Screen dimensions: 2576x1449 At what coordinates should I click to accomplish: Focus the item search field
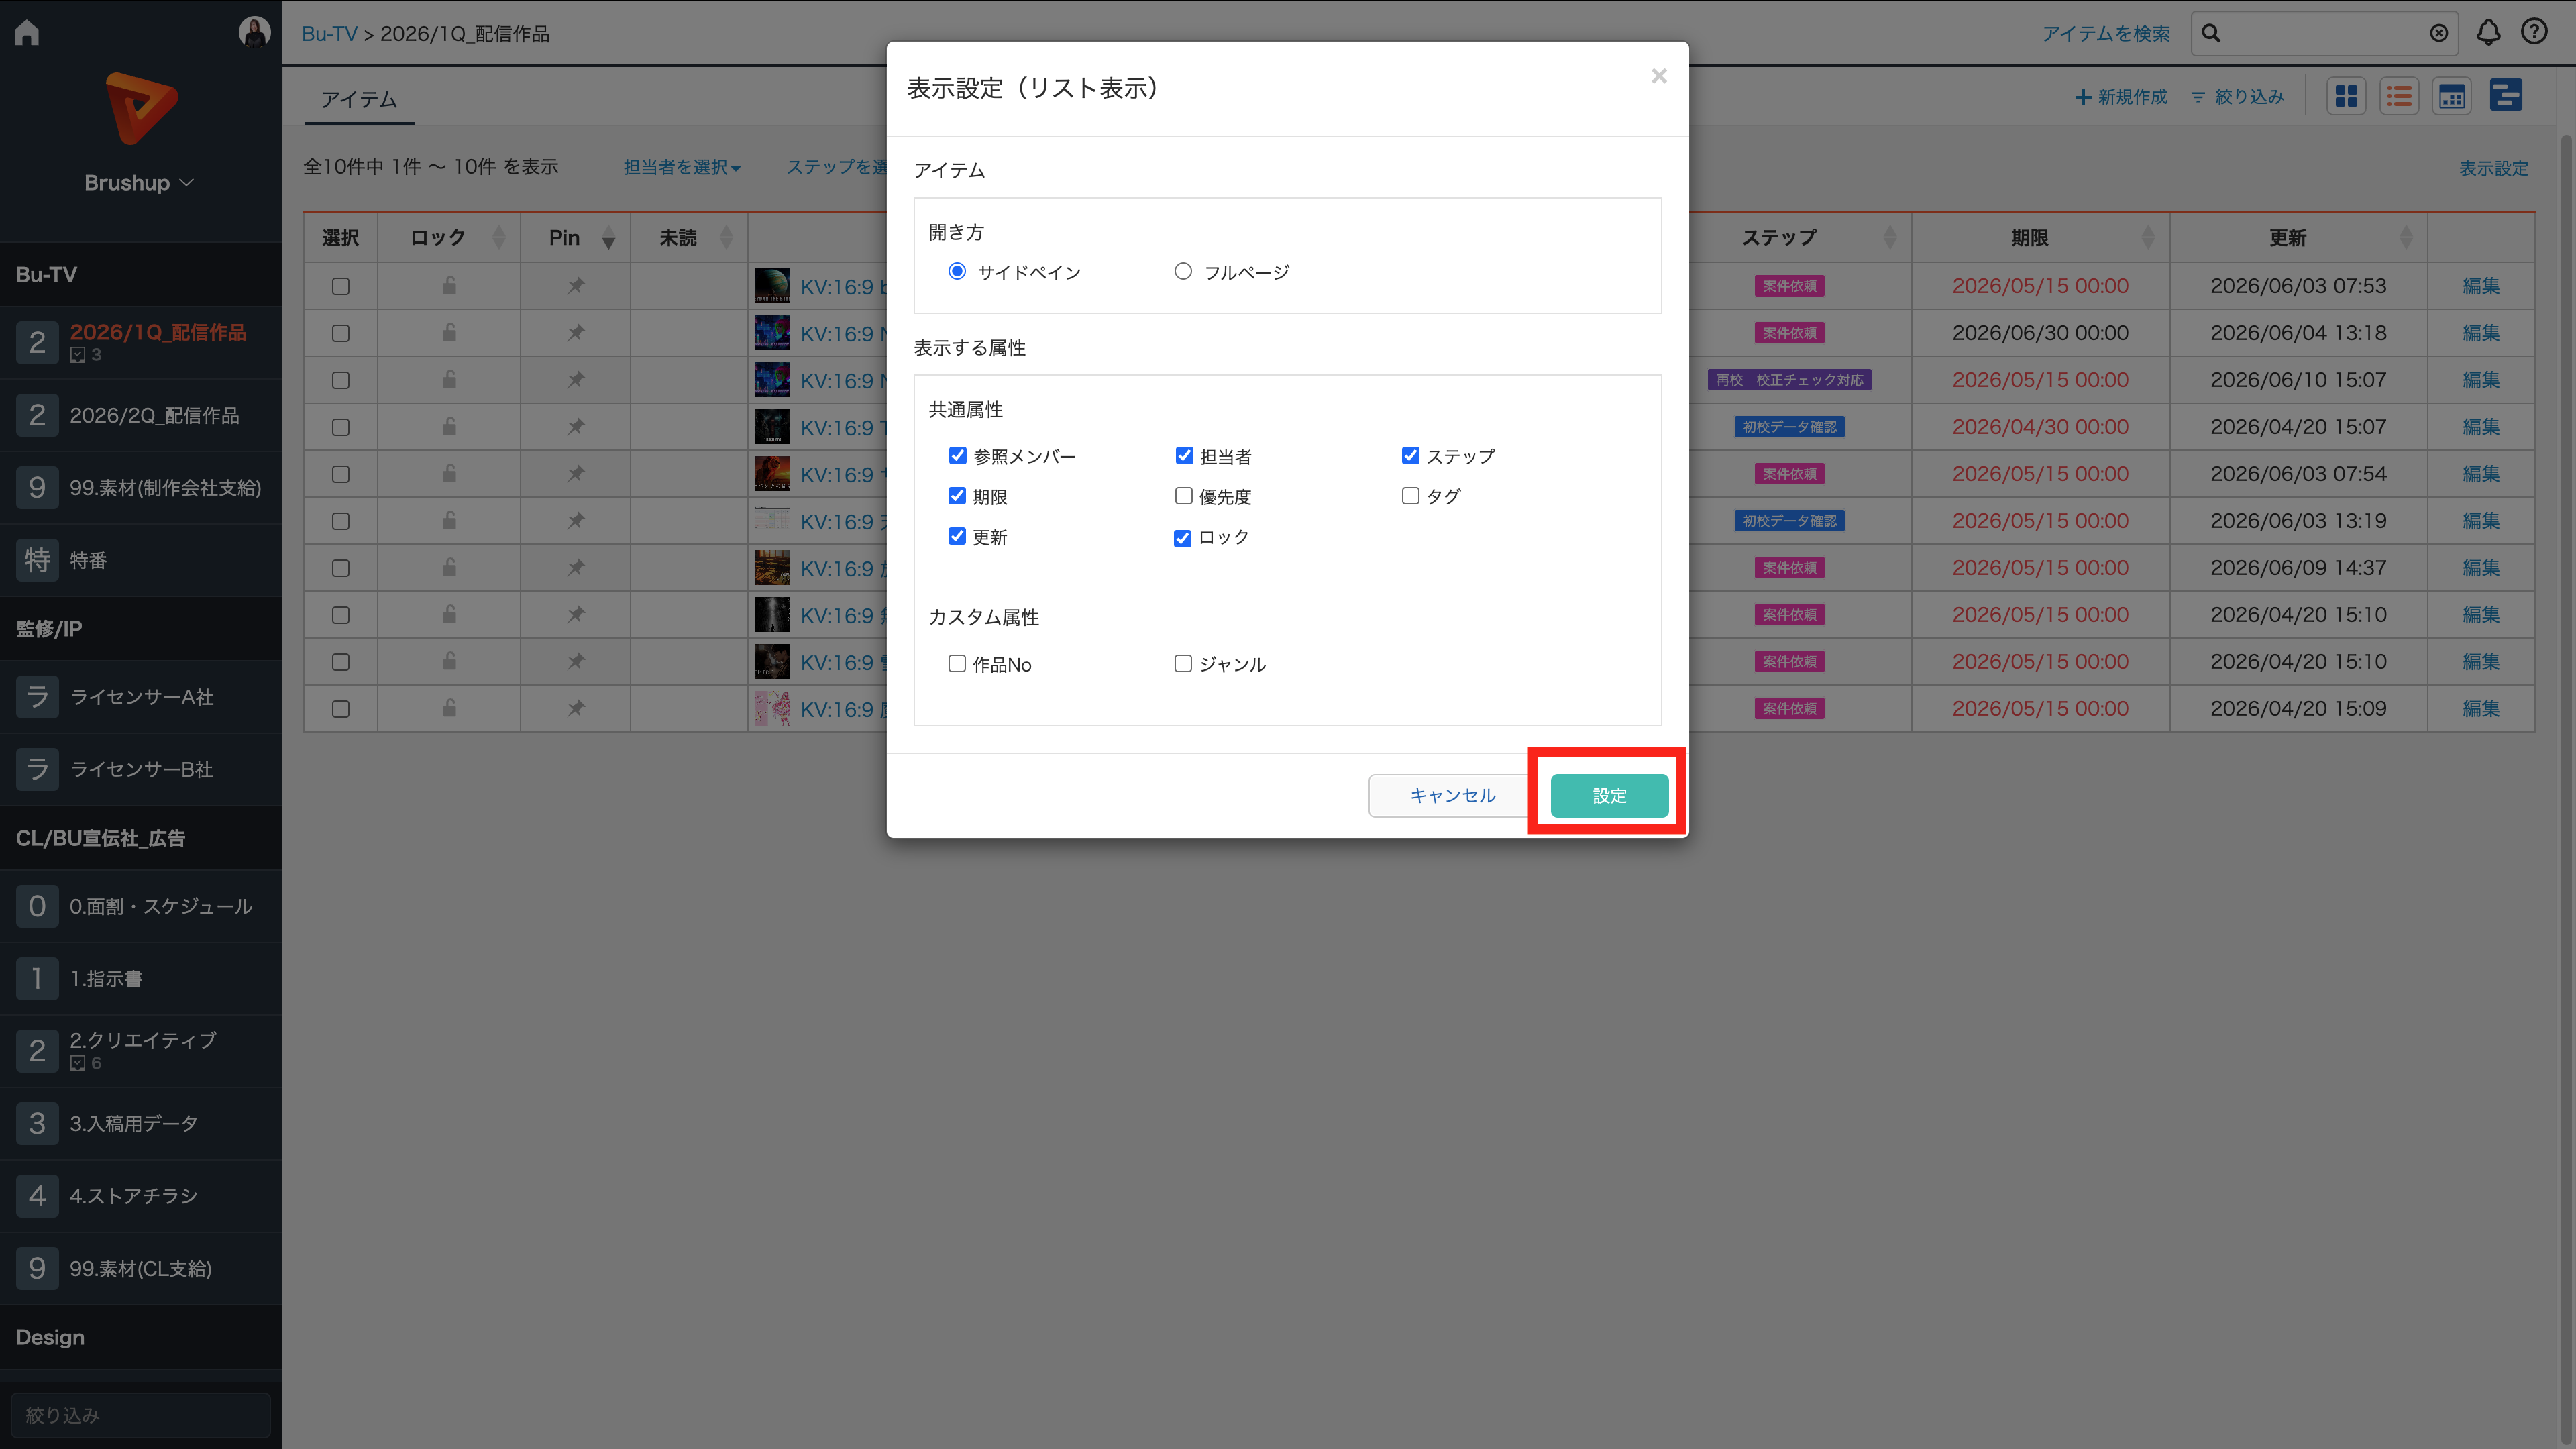[2323, 33]
